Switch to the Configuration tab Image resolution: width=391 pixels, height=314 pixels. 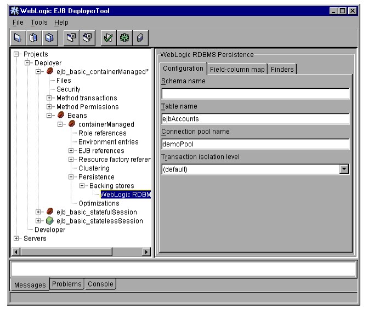(183, 68)
